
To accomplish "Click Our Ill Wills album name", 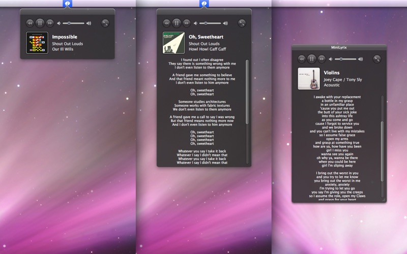I will pyautogui.click(x=63, y=49).
